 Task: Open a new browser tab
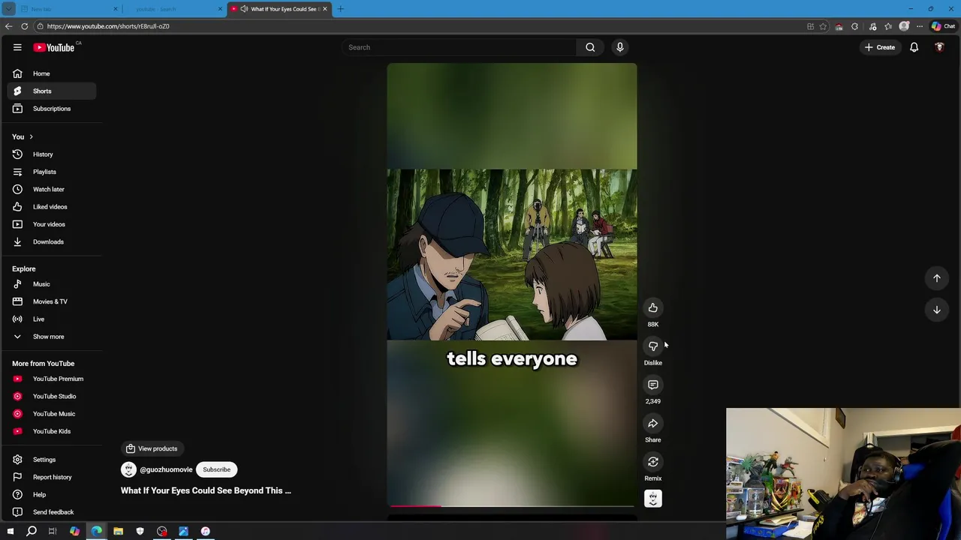pyautogui.click(x=340, y=9)
